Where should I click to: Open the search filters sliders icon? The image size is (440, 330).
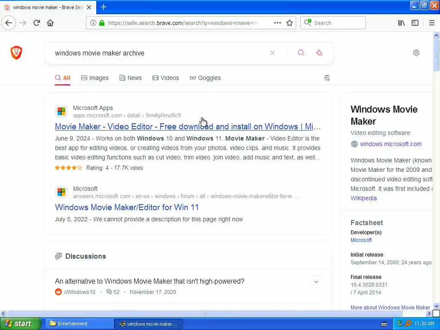point(327,78)
